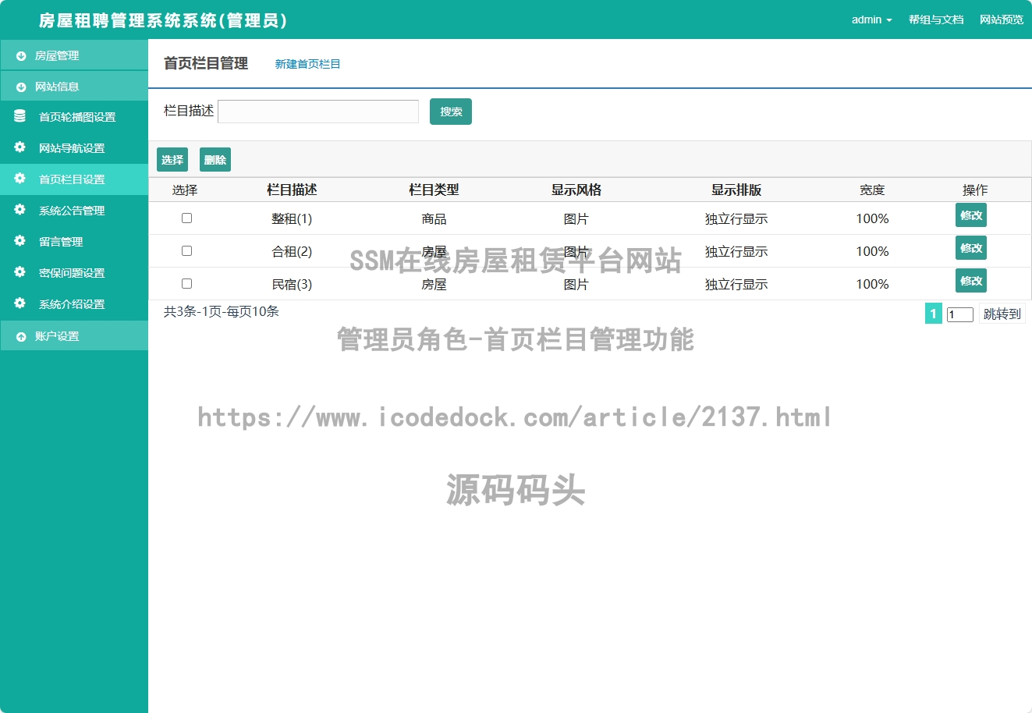1032x713 pixels.
Task: Click the 房屋租聘管理系统系统(管理员) title
Action: point(163,20)
